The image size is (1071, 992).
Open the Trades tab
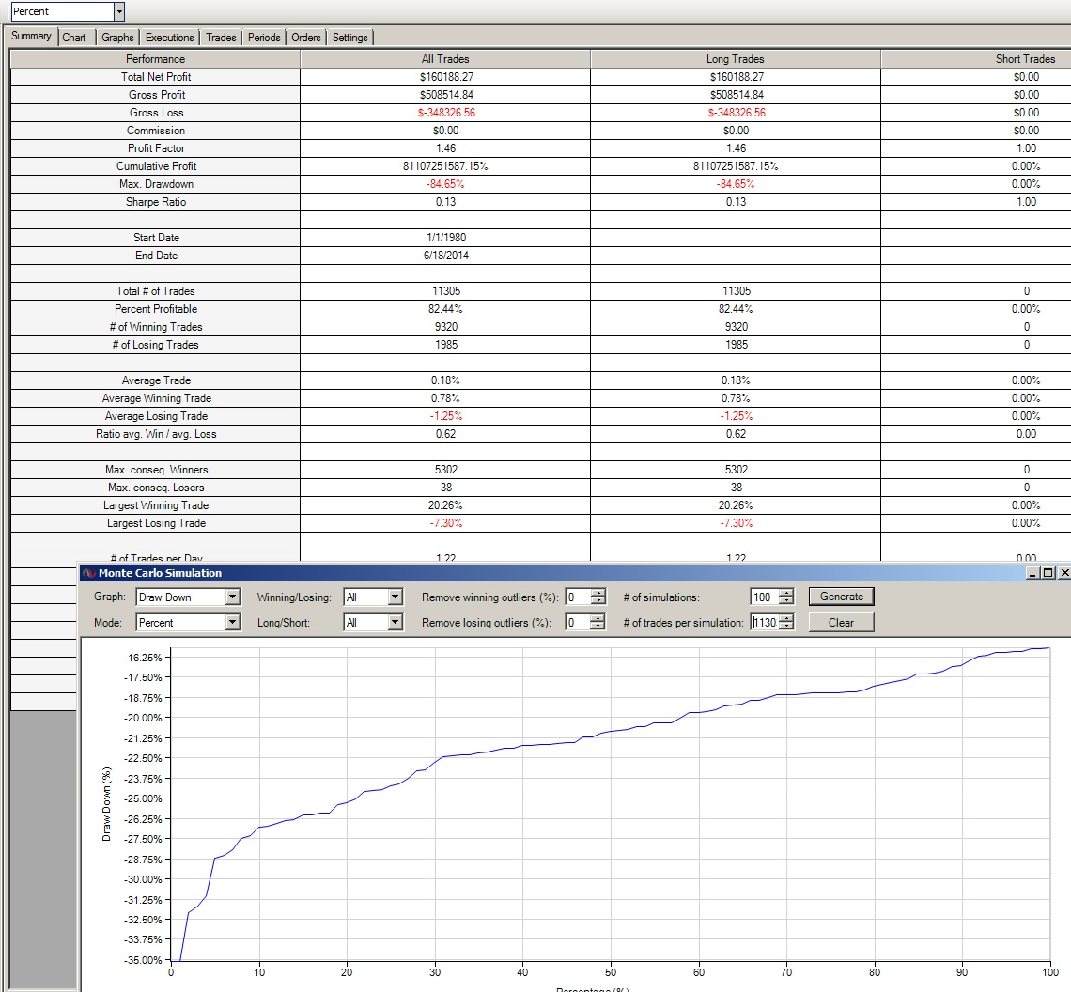click(x=221, y=38)
